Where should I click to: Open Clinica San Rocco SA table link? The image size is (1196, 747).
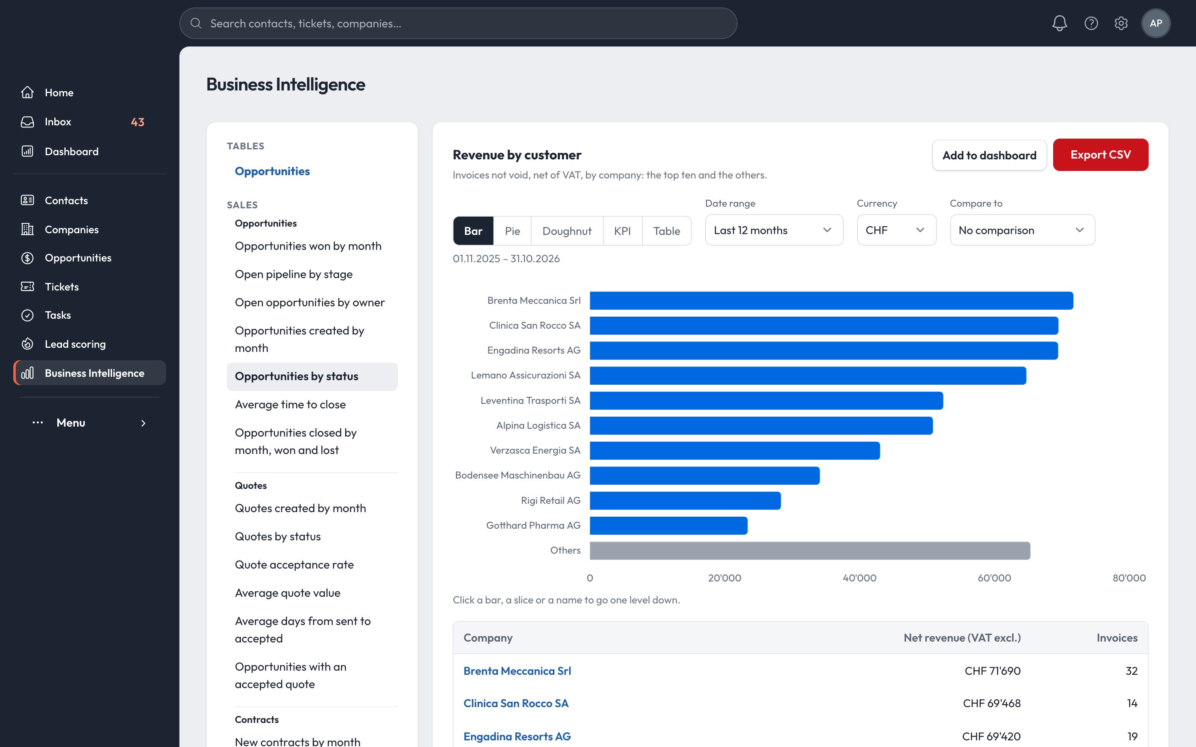(x=516, y=703)
